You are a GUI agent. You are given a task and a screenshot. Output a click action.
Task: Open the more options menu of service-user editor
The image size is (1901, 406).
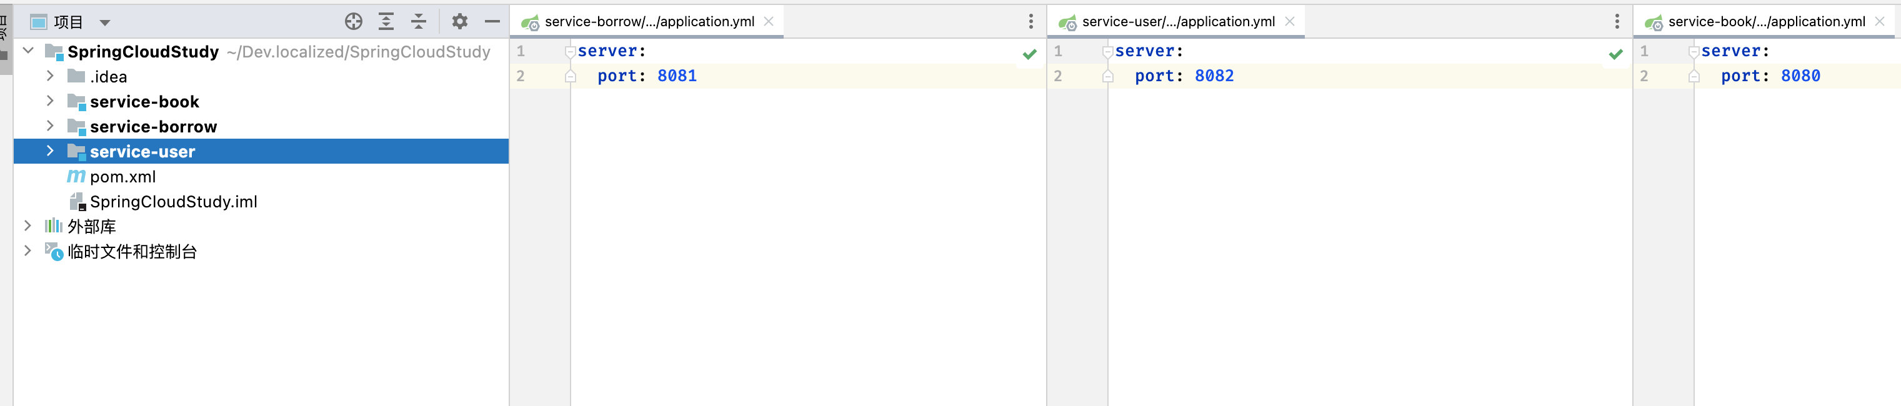(x=1617, y=21)
